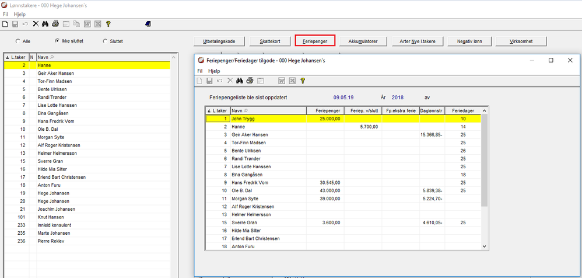
Task: Select the 'Ikke sluttet' radio button
Action: point(57,41)
